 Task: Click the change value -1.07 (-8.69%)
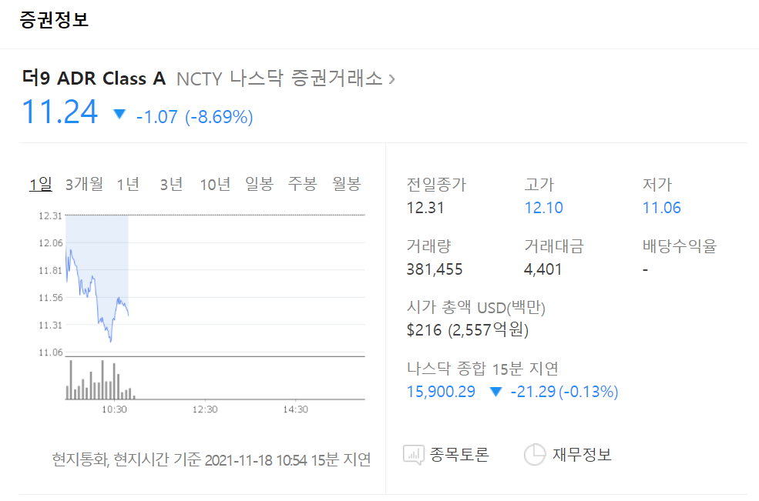(x=195, y=117)
